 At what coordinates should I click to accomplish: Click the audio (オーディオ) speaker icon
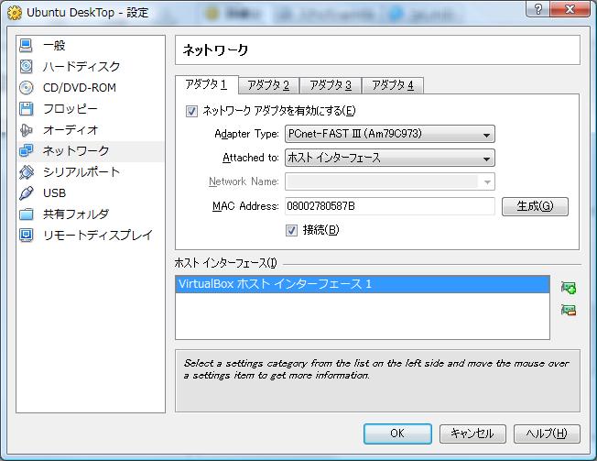pyautogui.click(x=26, y=130)
